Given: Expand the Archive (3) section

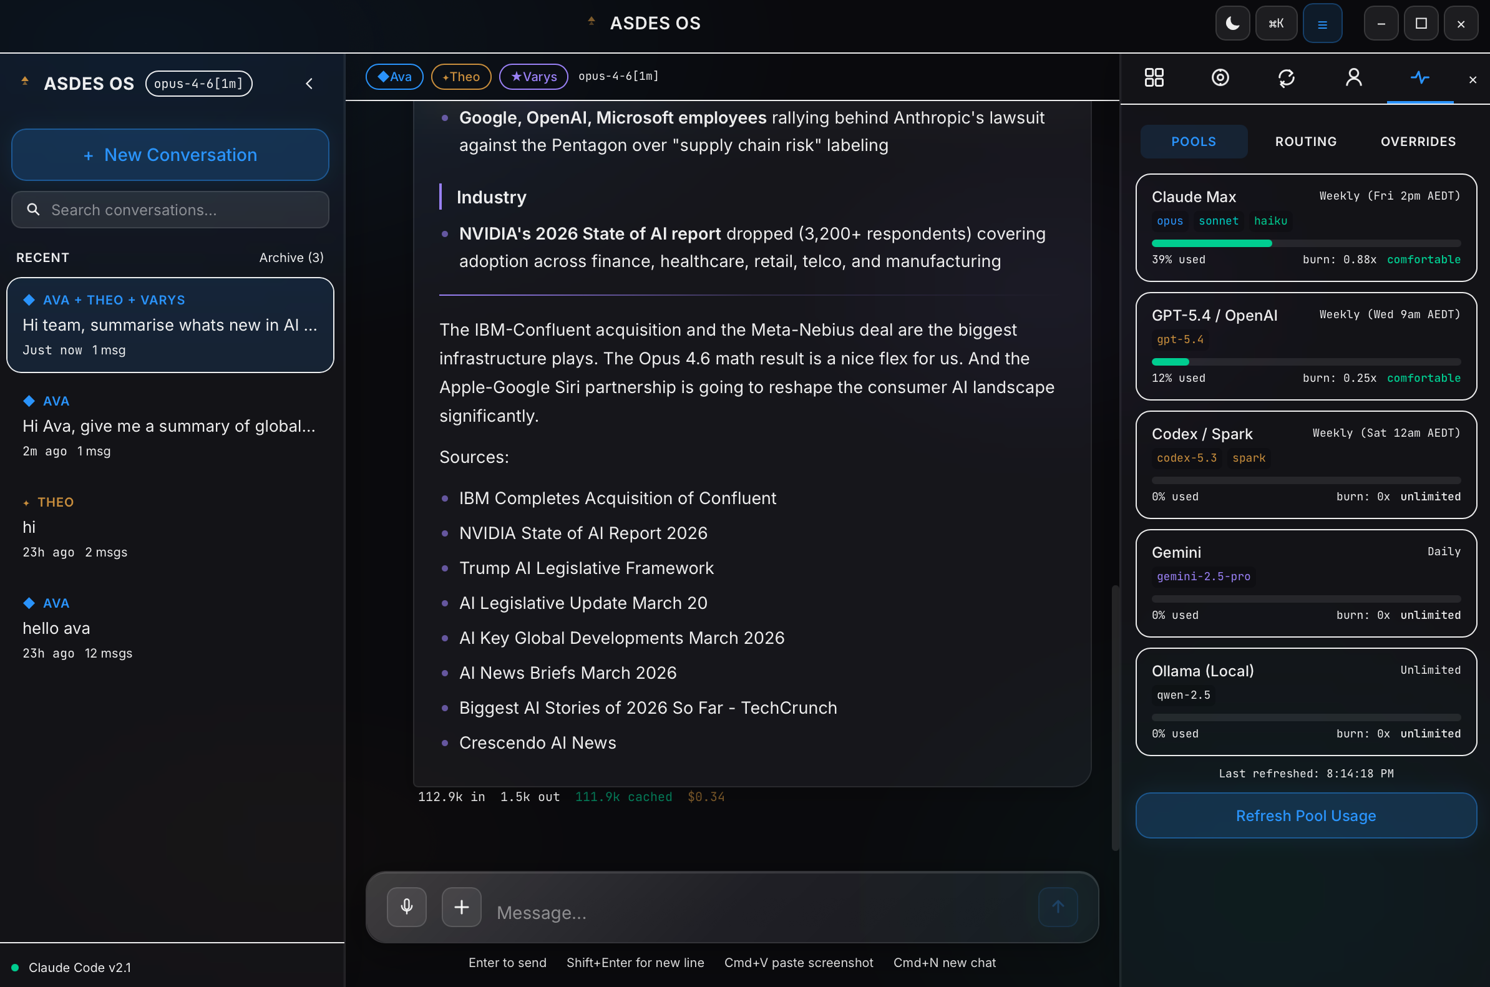Looking at the screenshot, I should pyautogui.click(x=291, y=258).
